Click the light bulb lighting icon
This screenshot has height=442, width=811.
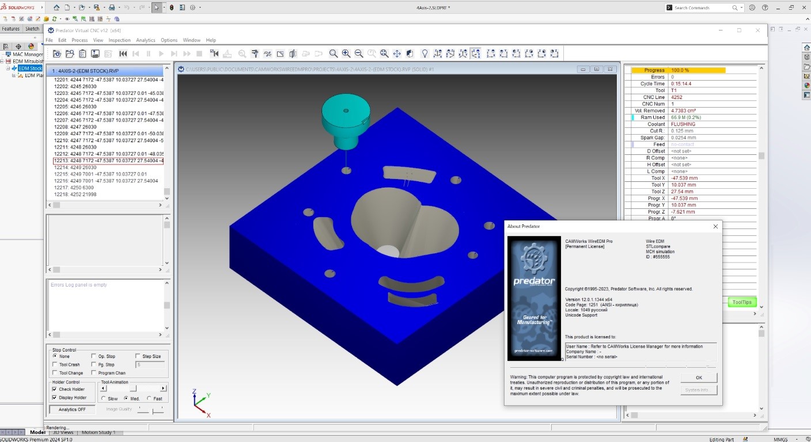425,54
